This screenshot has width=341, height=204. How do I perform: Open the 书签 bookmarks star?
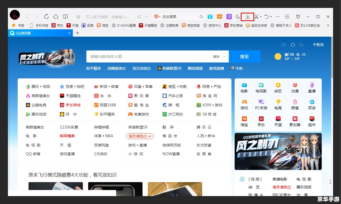18,25
